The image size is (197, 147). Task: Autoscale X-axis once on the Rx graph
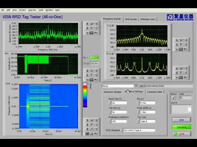click(x=181, y=68)
